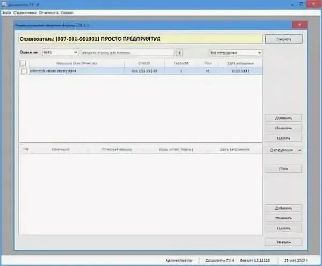Screen dimensions: 322x266
Task: Tick the checkbox on the highlighted employee row
Action: pos(24,71)
